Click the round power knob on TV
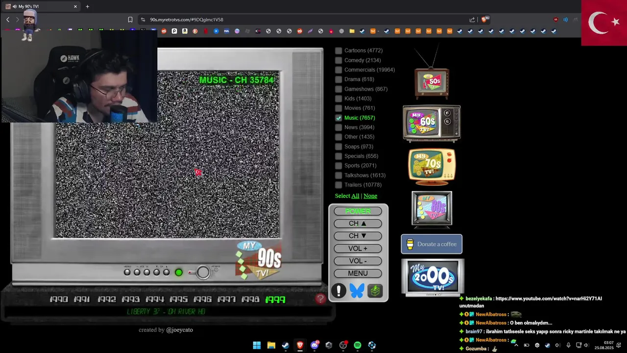The height and width of the screenshot is (353, 627). click(x=203, y=273)
